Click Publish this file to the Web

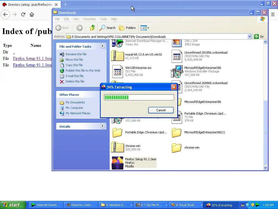(83, 70)
